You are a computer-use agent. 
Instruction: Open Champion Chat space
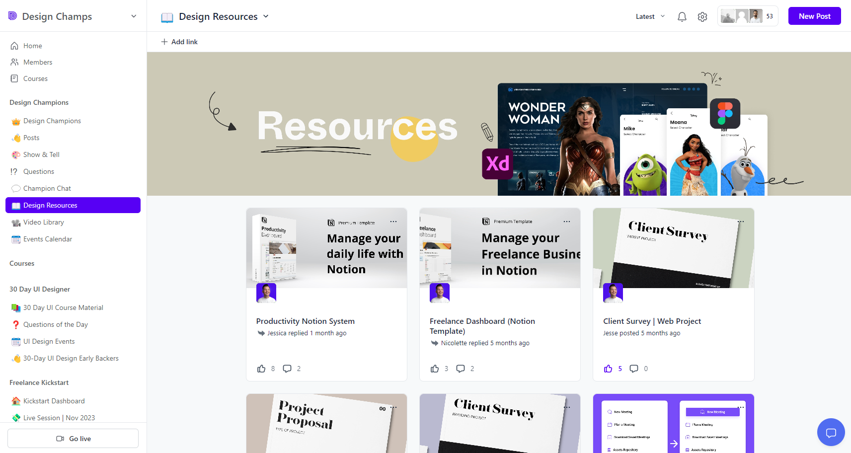coord(73,188)
